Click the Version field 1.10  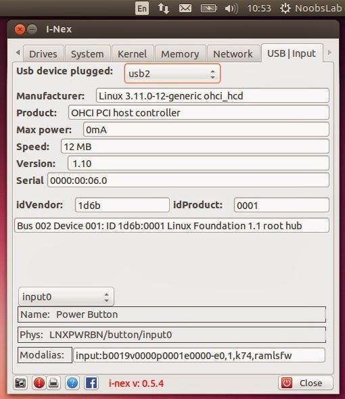[x=198, y=164]
